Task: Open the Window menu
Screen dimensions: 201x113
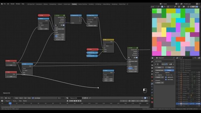Action: [18, 4]
